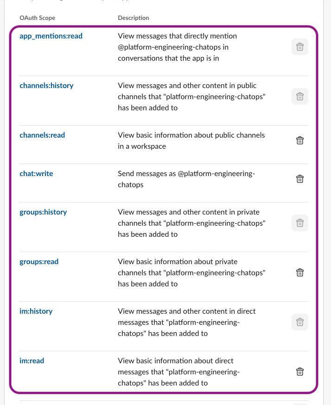This screenshot has height=405, width=331.
Task: Remove the channels:read permission
Action: [x=299, y=140]
